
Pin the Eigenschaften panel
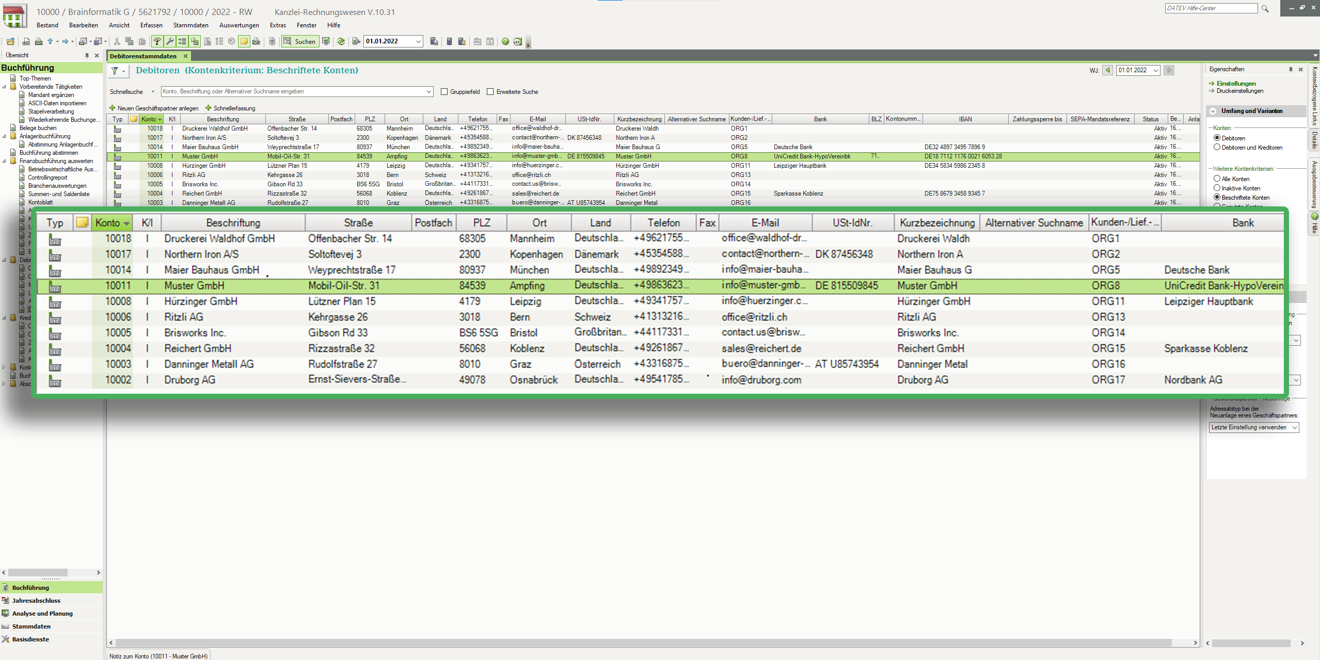pos(1291,69)
